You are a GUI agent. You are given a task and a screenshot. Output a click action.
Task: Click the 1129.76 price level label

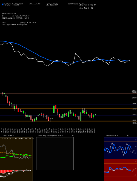point(134,115)
